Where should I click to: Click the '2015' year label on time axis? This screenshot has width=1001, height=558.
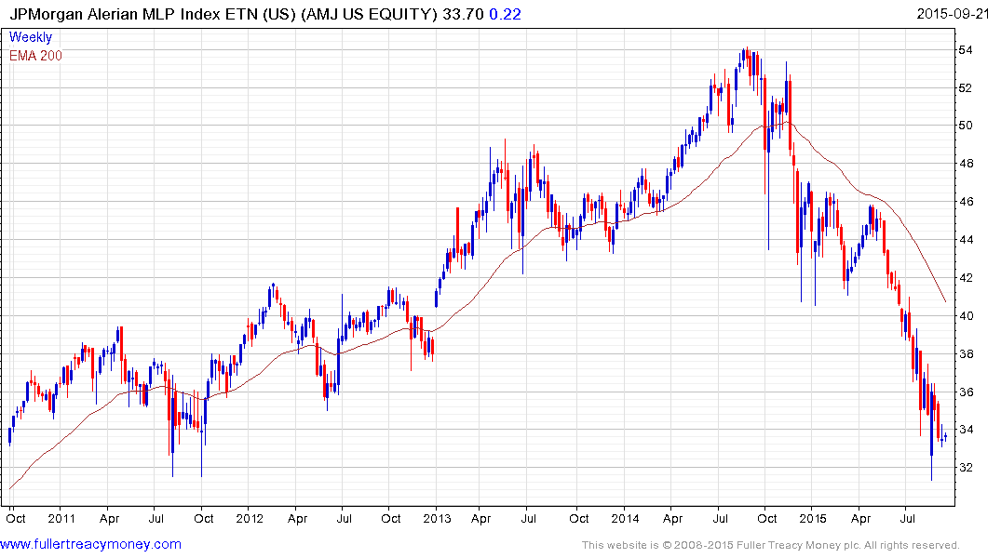point(813,518)
